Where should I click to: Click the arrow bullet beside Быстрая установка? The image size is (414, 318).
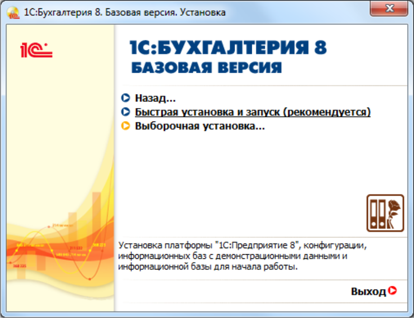(x=125, y=112)
